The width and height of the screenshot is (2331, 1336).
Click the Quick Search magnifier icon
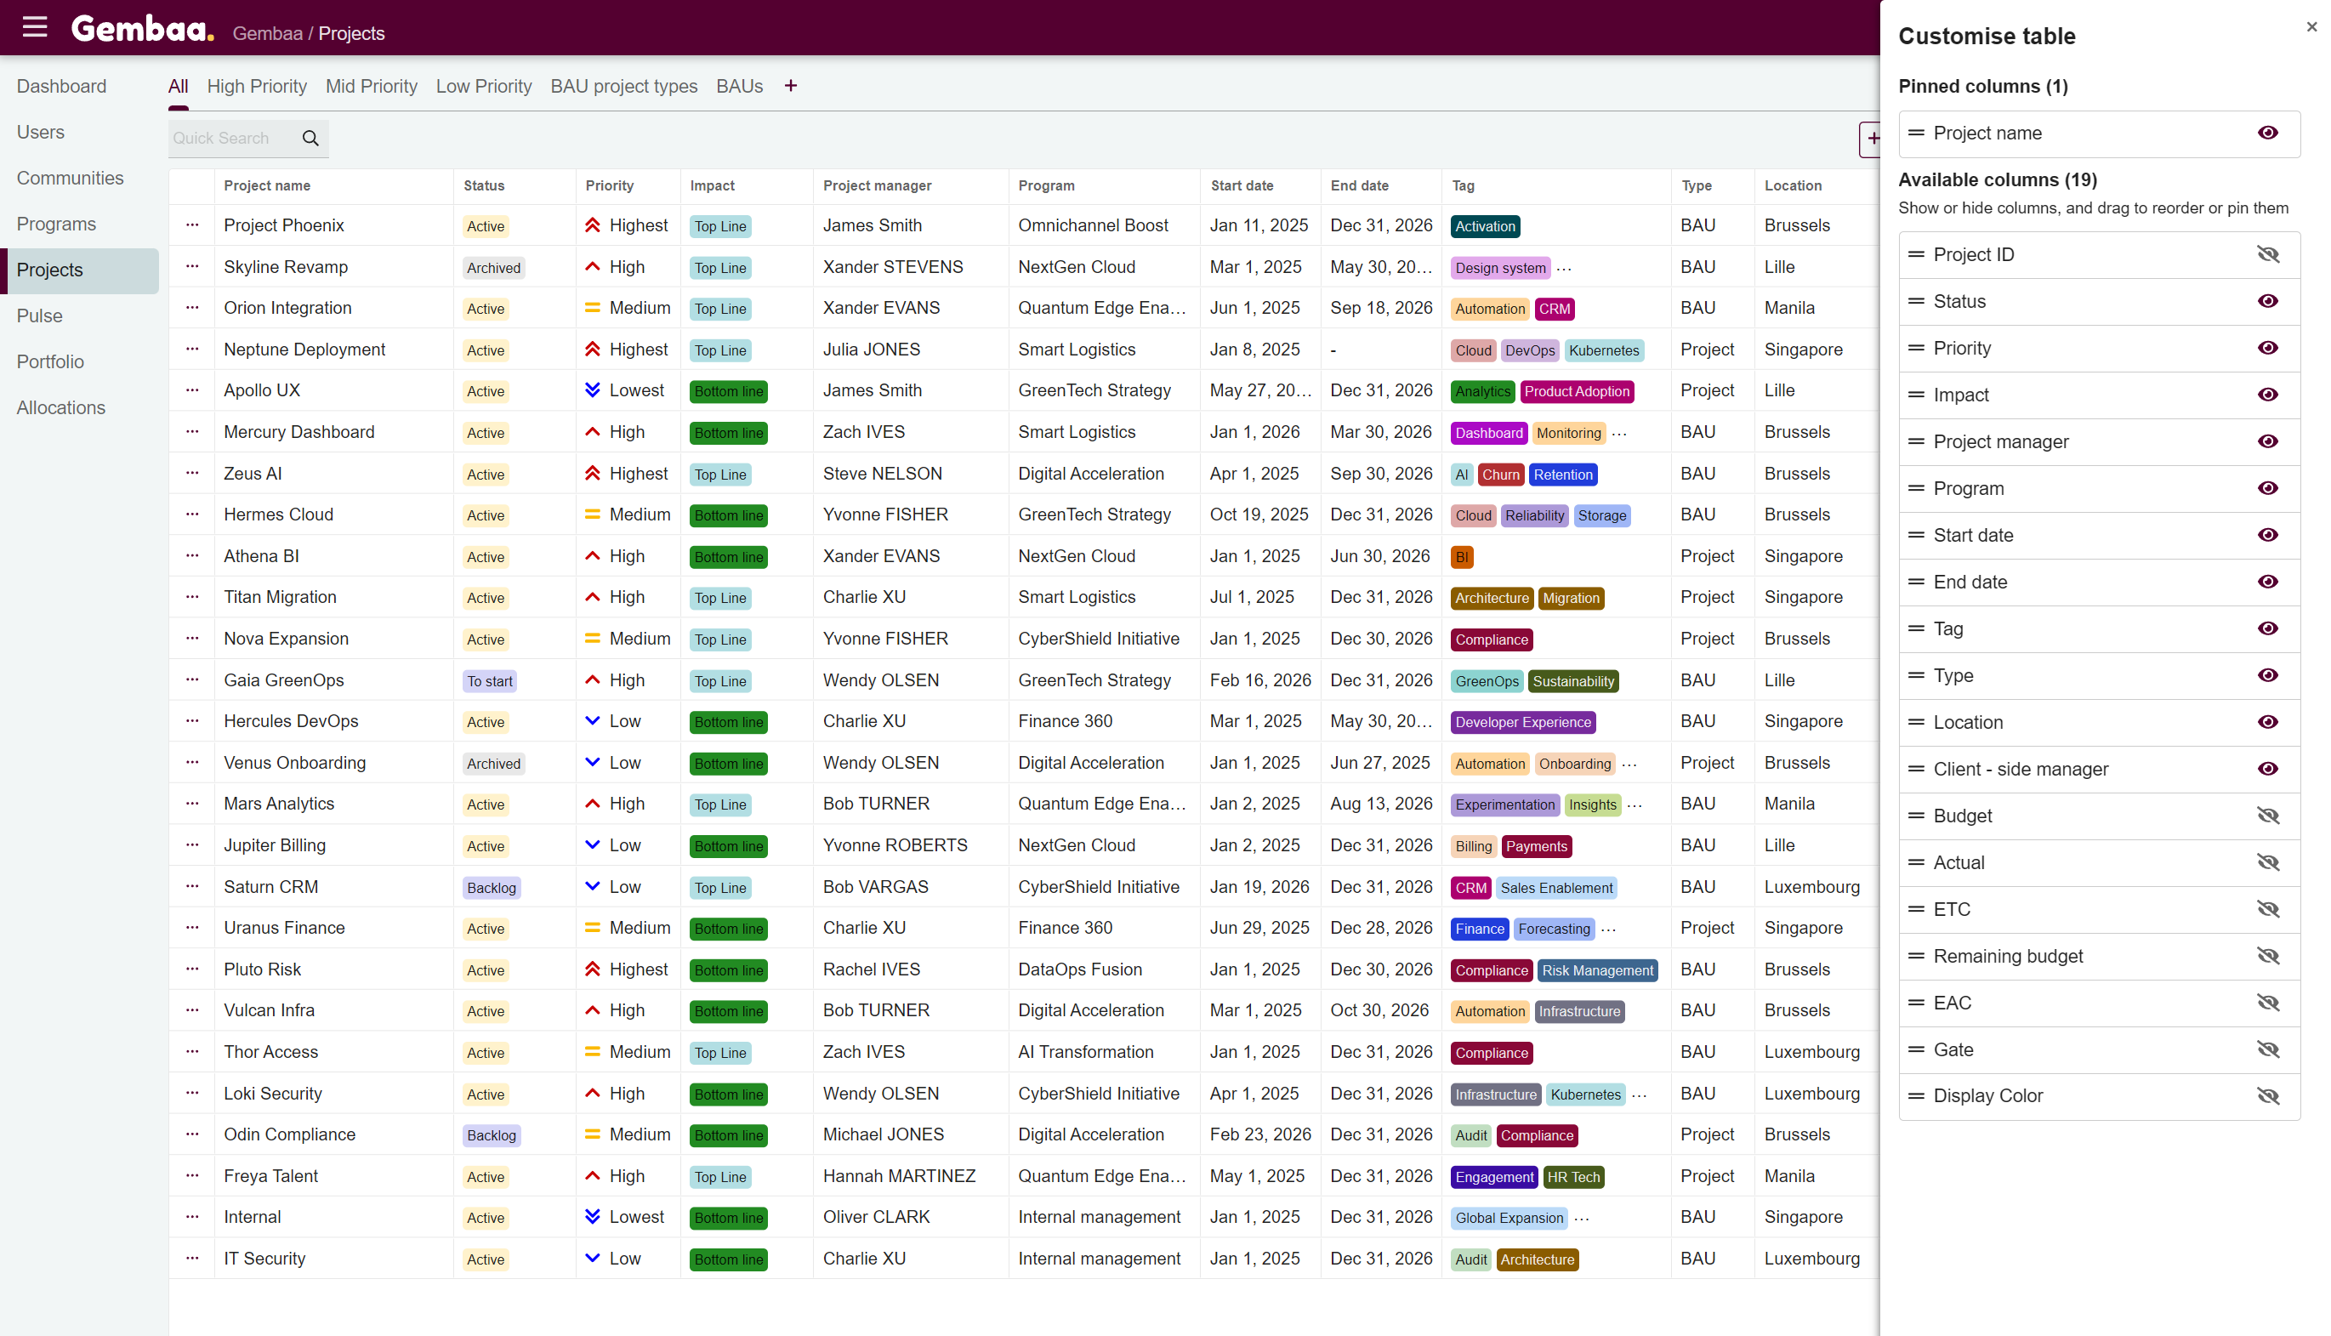click(x=310, y=139)
